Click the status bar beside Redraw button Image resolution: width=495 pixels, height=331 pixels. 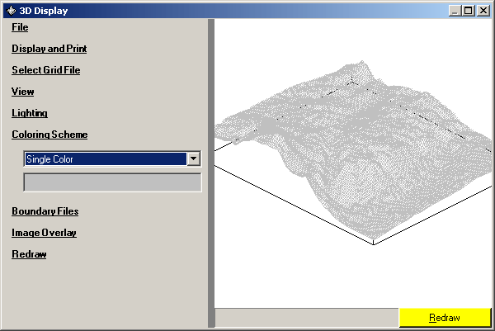pyautogui.click(x=307, y=318)
